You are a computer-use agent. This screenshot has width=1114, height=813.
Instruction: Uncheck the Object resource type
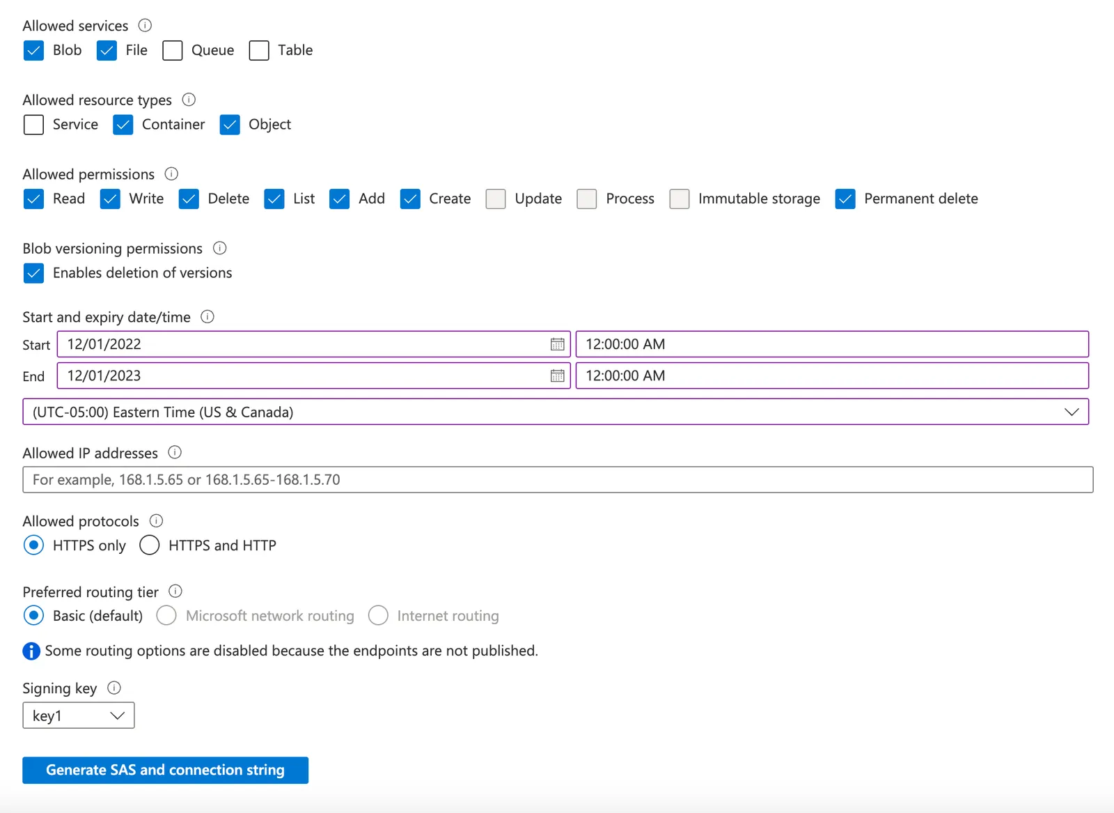click(x=230, y=125)
